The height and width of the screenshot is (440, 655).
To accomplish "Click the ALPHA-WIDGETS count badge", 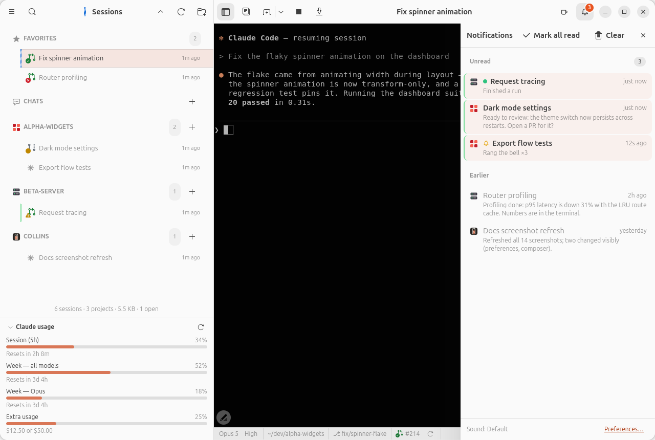I will [174, 127].
